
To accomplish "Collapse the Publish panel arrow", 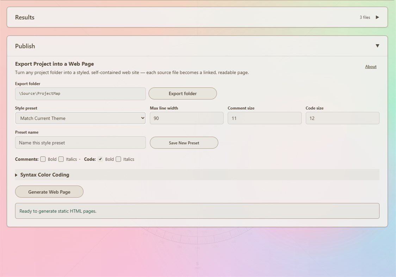I will [x=377, y=46].
